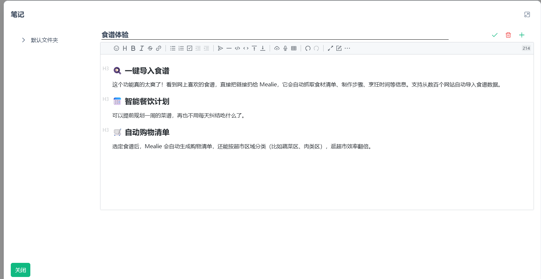The image size is (541, 279).
Task: Click the 笔记 dialog title
Action: 17,14
